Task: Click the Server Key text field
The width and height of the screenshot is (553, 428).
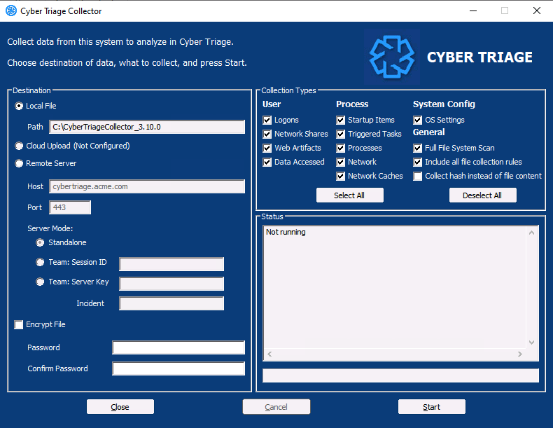Action: tap(171, 284)
